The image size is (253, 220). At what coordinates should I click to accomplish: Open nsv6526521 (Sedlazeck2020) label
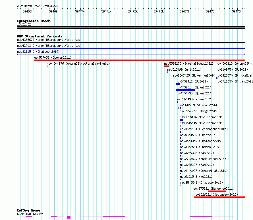click(x=216, y=194)
